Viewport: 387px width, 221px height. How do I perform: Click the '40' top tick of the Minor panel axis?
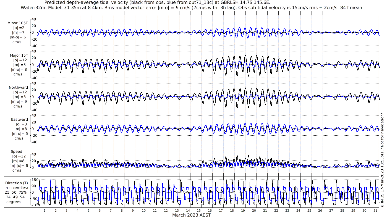(x=34, y=19)
